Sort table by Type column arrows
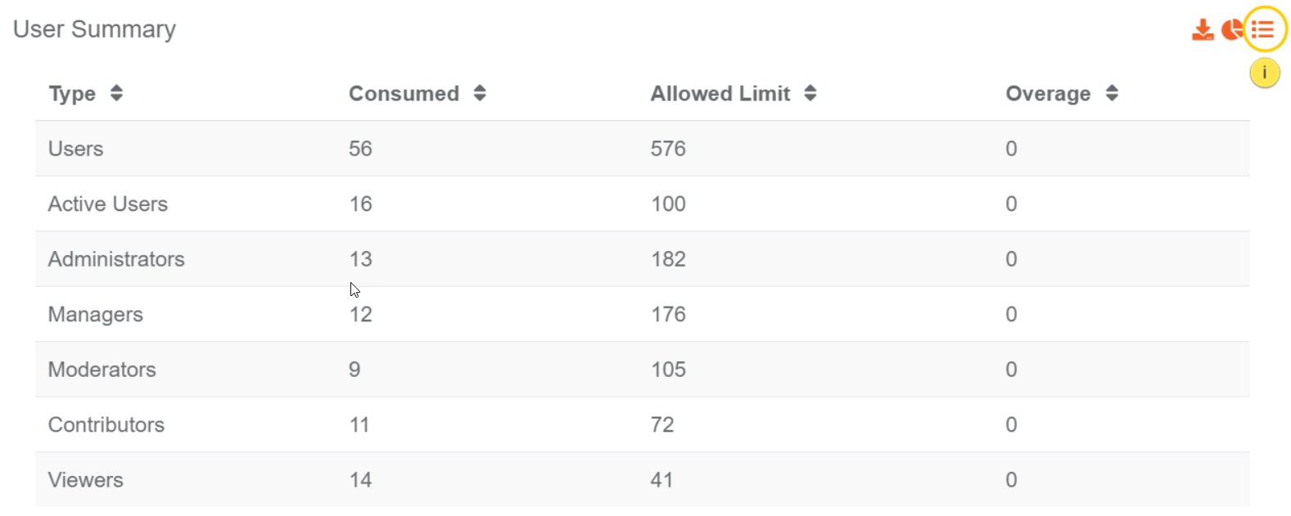 (x=116, y=93)
